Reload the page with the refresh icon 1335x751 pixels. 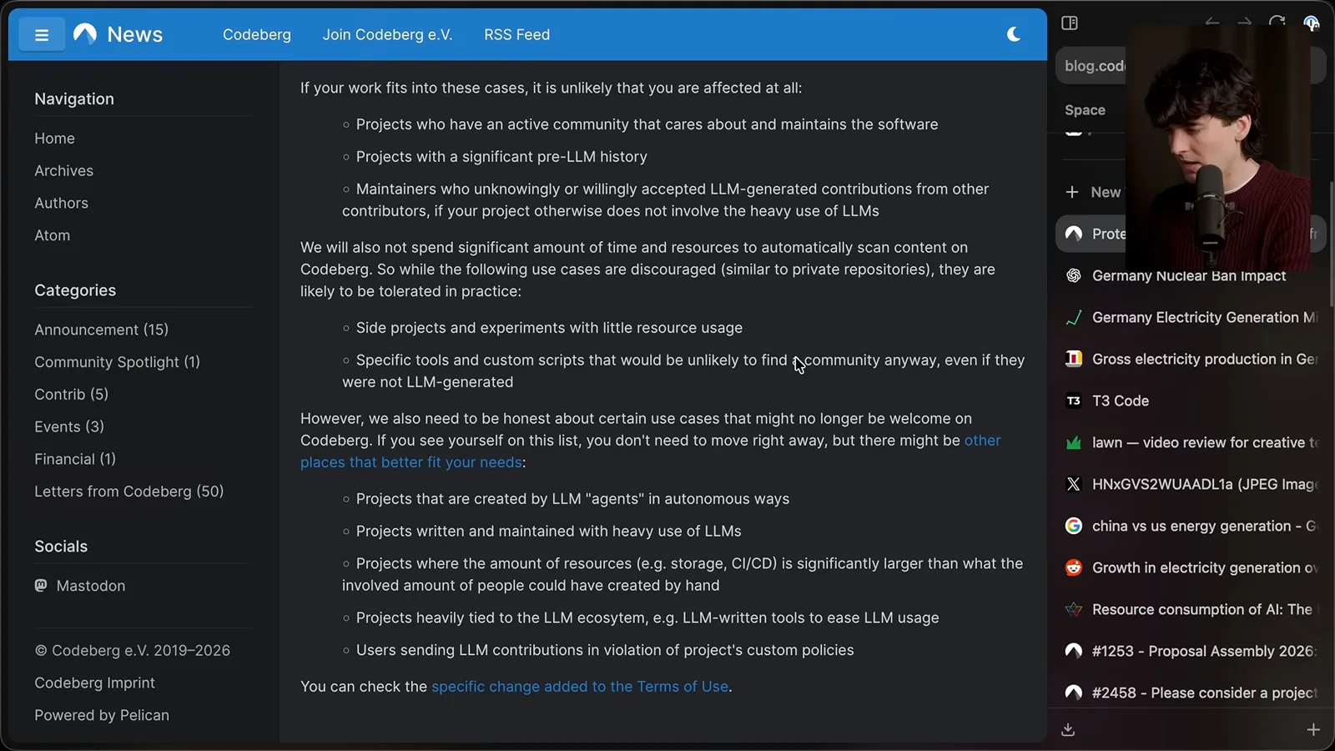coord(1277,23)
